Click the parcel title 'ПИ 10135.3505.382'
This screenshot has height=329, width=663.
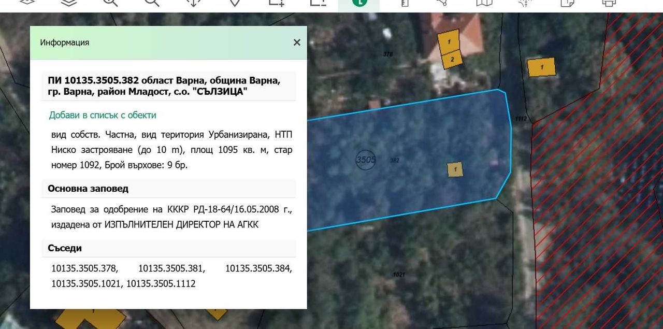click(94, 81)
